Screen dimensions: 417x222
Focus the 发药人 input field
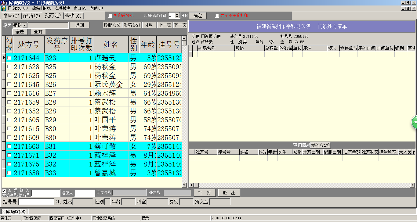click(x=85, y=193)
